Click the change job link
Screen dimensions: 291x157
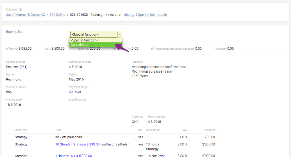click(x=129, y=15)
